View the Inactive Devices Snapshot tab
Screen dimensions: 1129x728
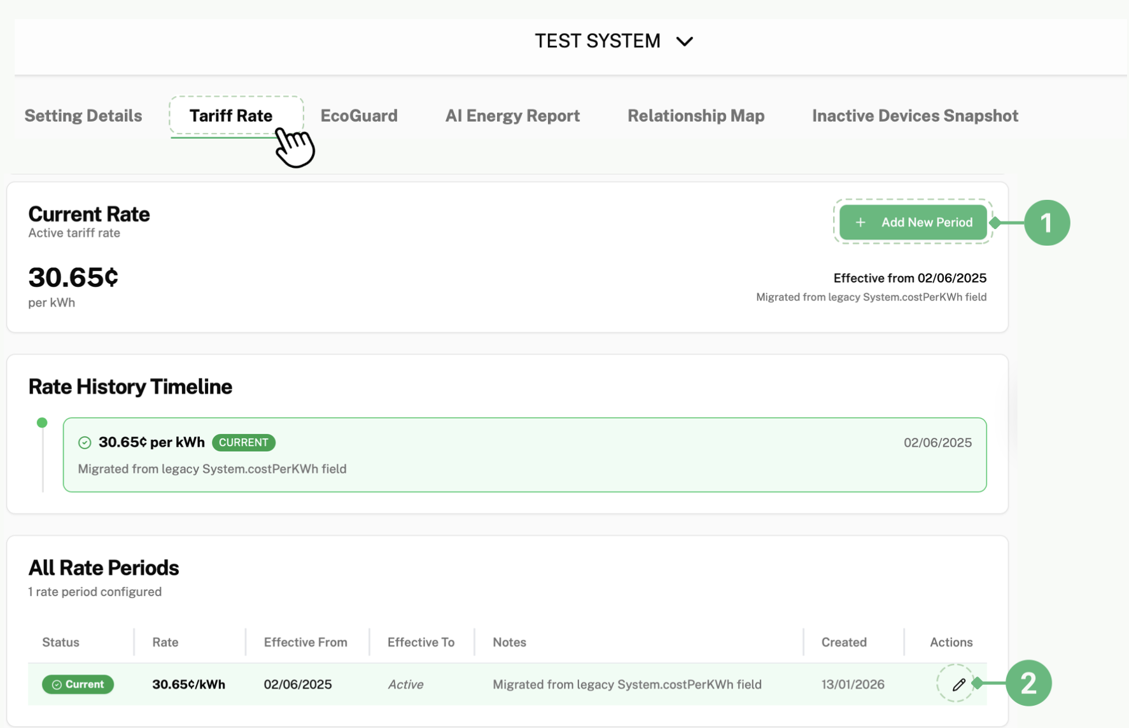[915, 116]
